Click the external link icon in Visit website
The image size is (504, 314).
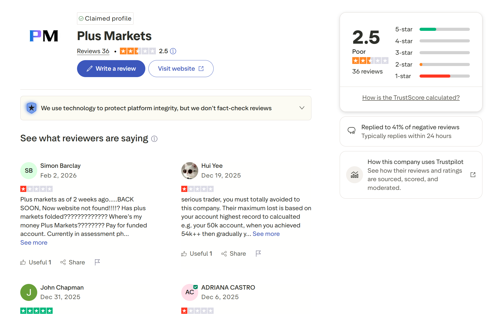(x=201, y=69)
